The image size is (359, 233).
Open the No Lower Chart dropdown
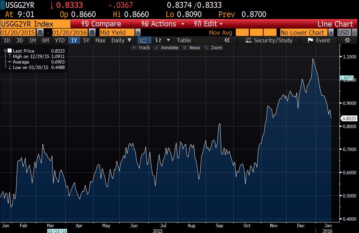pos(331,32)
